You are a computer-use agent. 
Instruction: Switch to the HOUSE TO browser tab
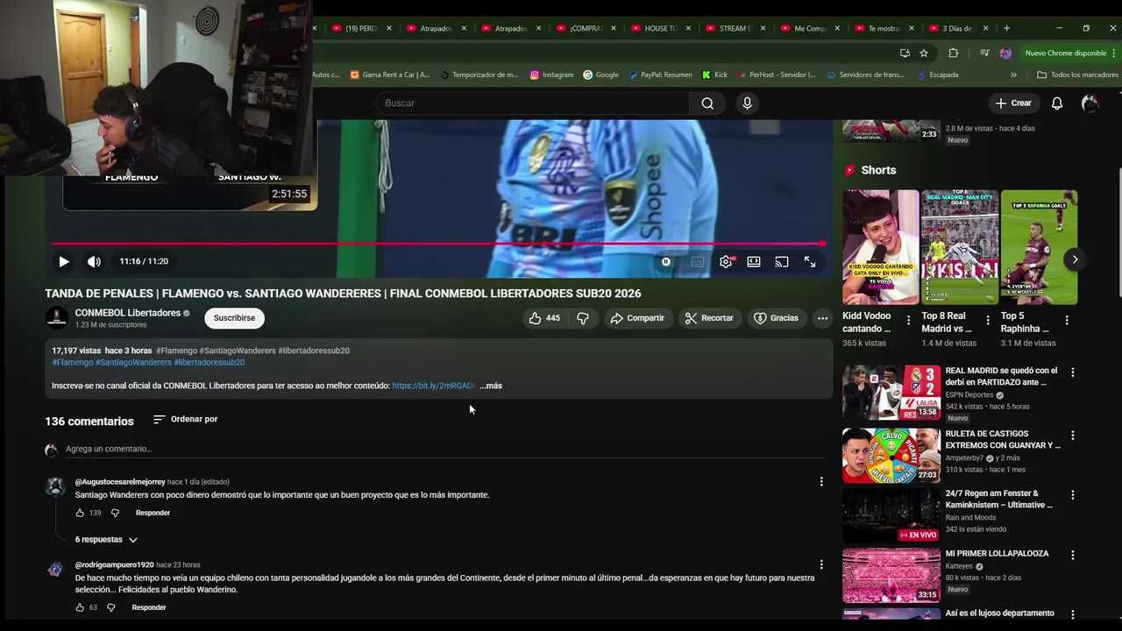pyautogui.click(x=661, y=28)
